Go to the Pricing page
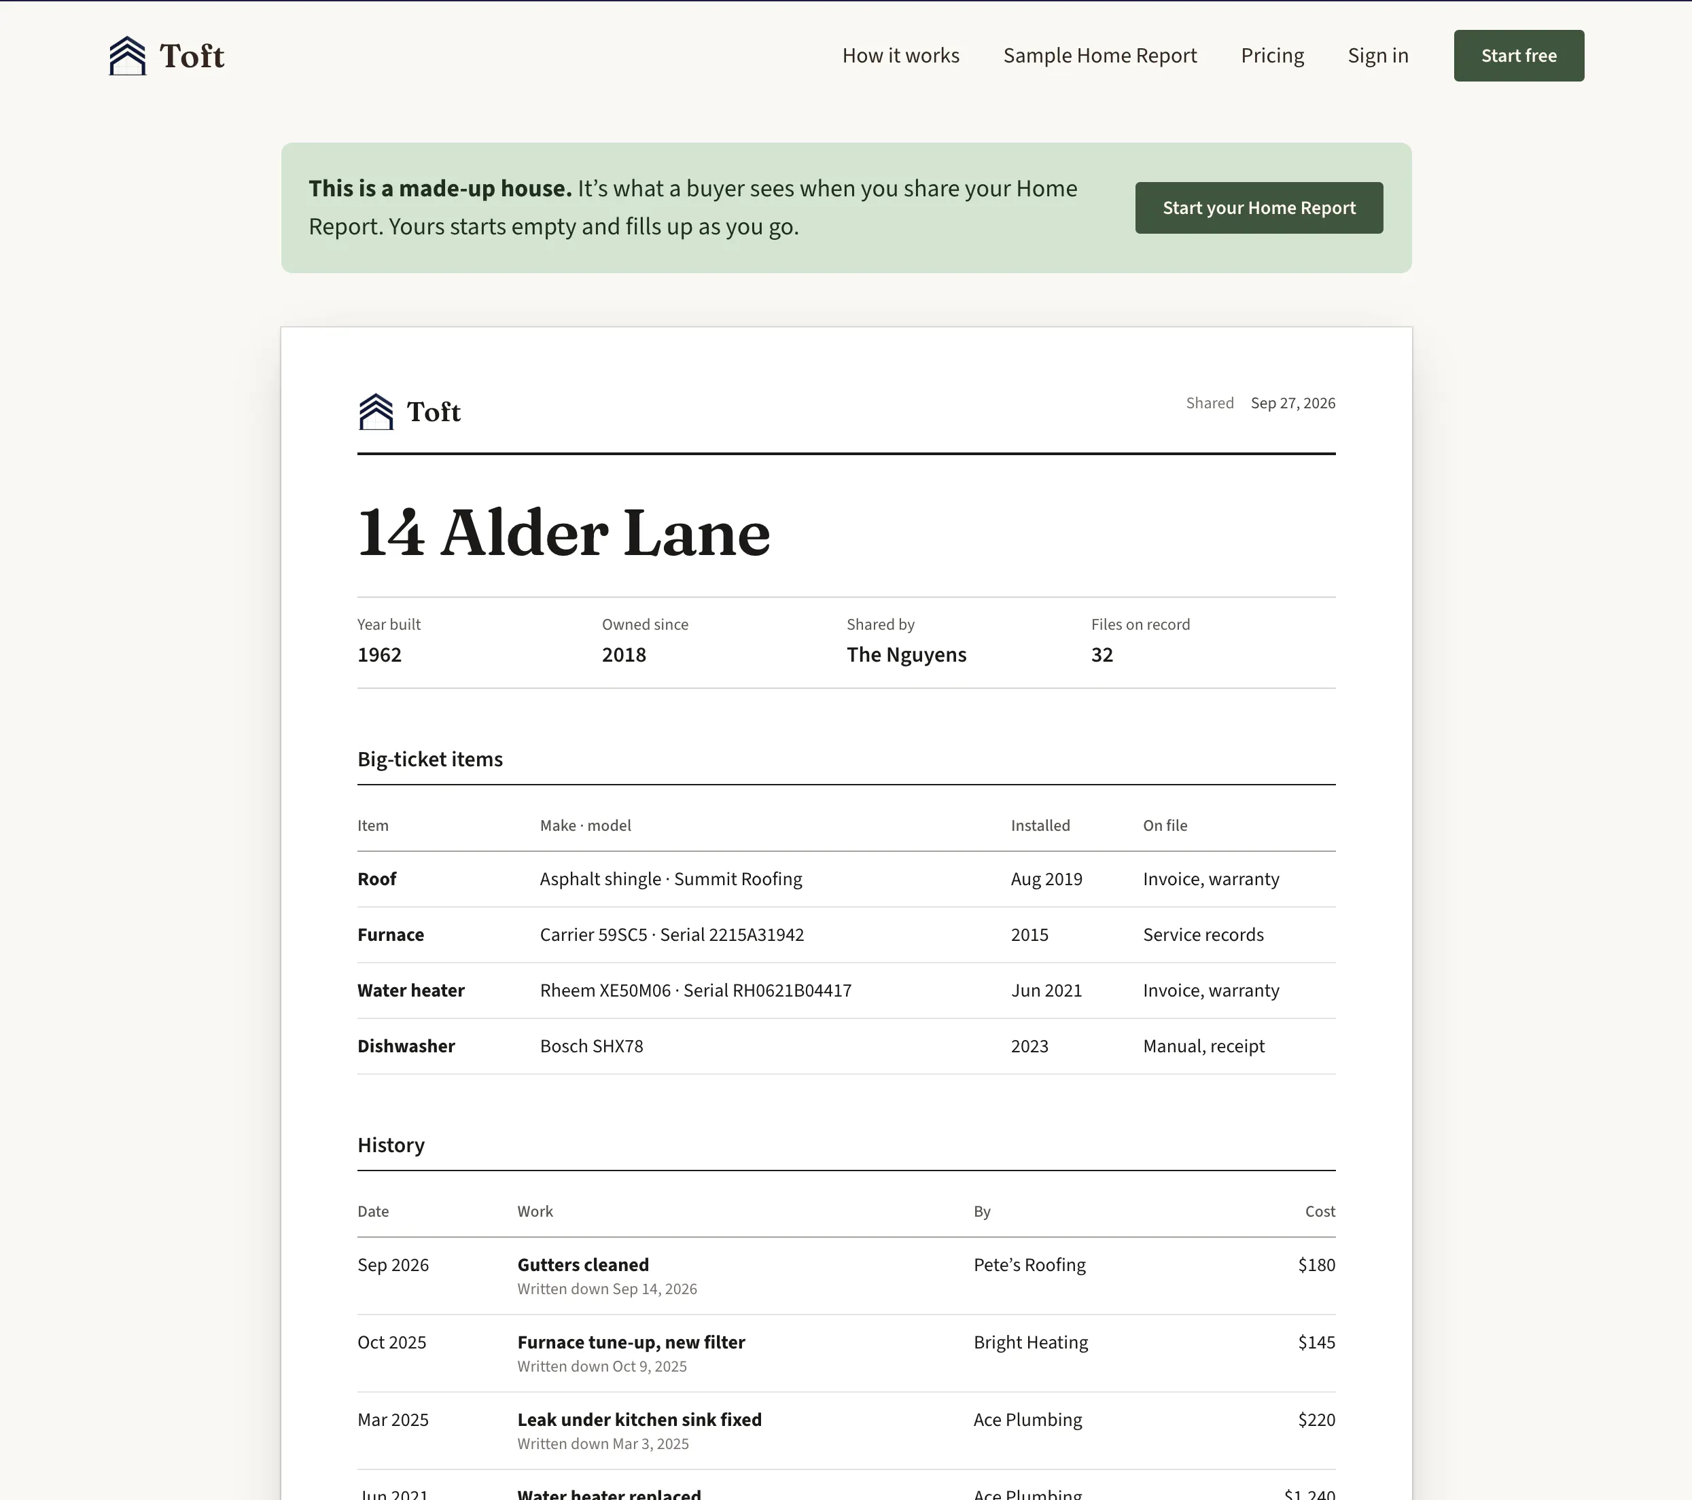Viewport: 1692px width, 1500px height. pos(1272,56)
